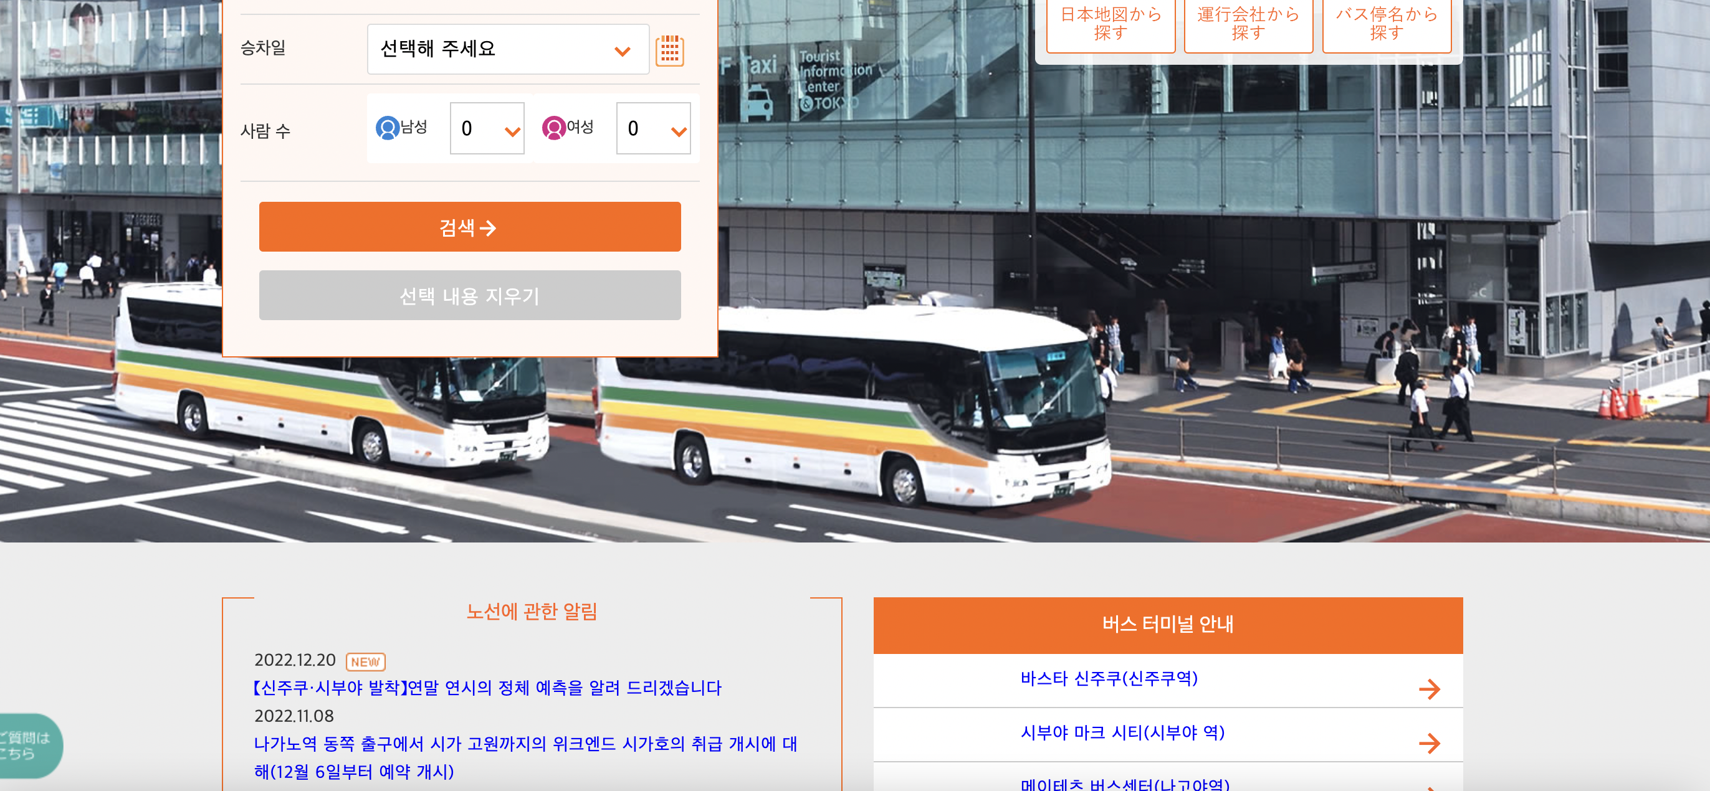Open the calendar date picker icon
Screen dimensions: 1710x791
[x=669, y=50]
